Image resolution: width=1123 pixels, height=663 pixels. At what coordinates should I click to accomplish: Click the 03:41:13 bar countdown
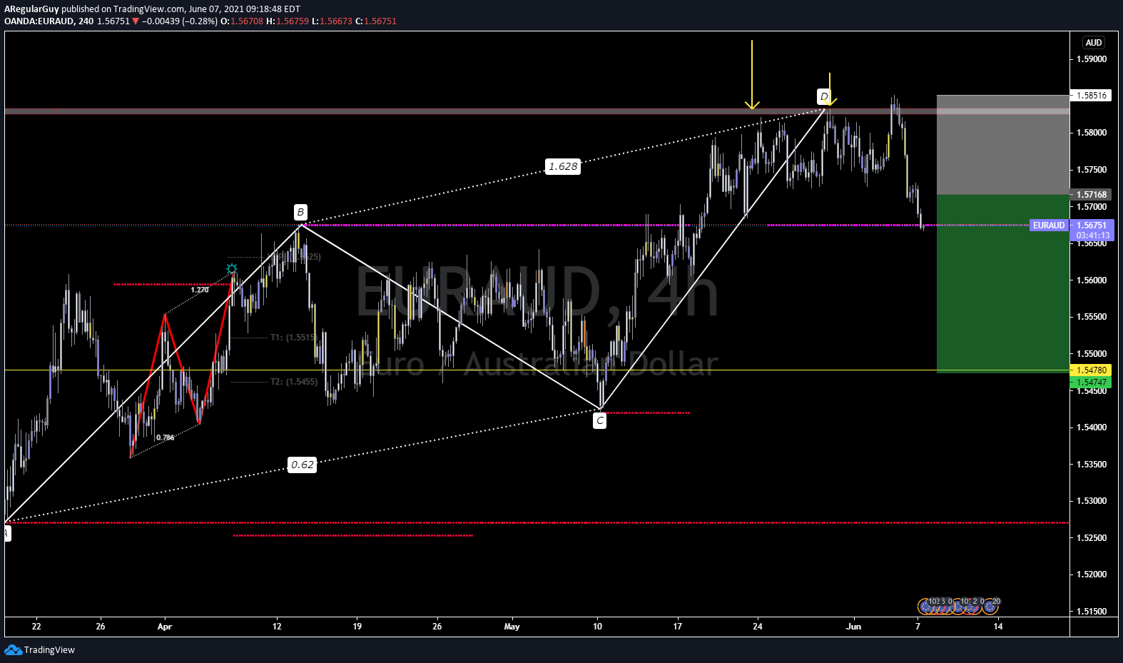click(x=1093, y=236)
